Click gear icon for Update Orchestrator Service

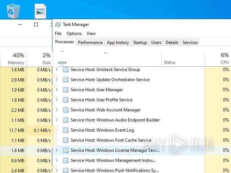click(66, 80)
